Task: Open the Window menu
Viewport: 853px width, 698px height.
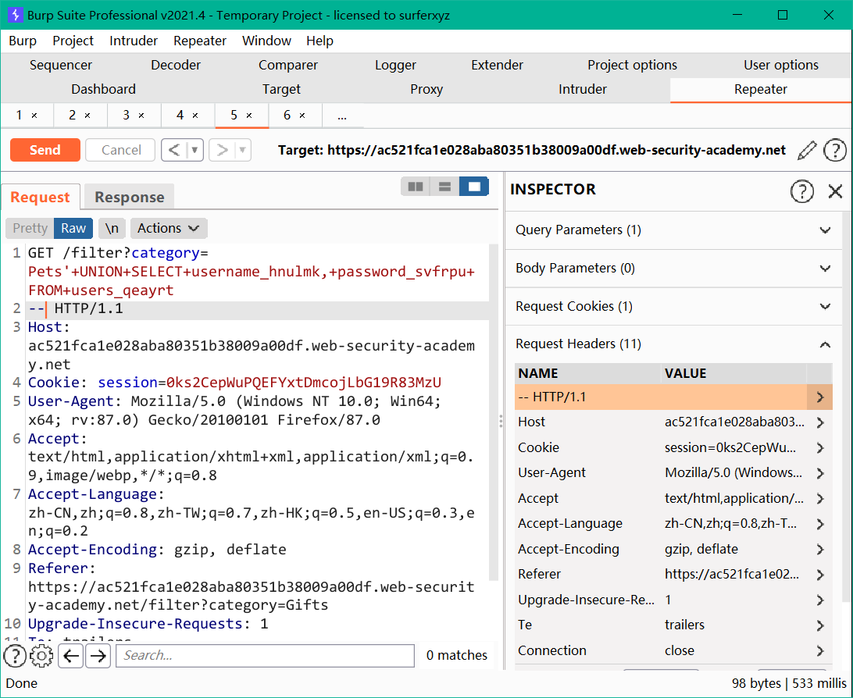Action: (x=266, y=41)
